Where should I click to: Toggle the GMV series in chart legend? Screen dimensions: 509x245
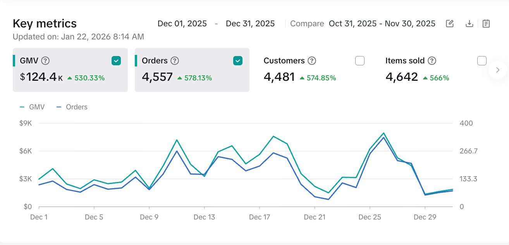(33, 107)
